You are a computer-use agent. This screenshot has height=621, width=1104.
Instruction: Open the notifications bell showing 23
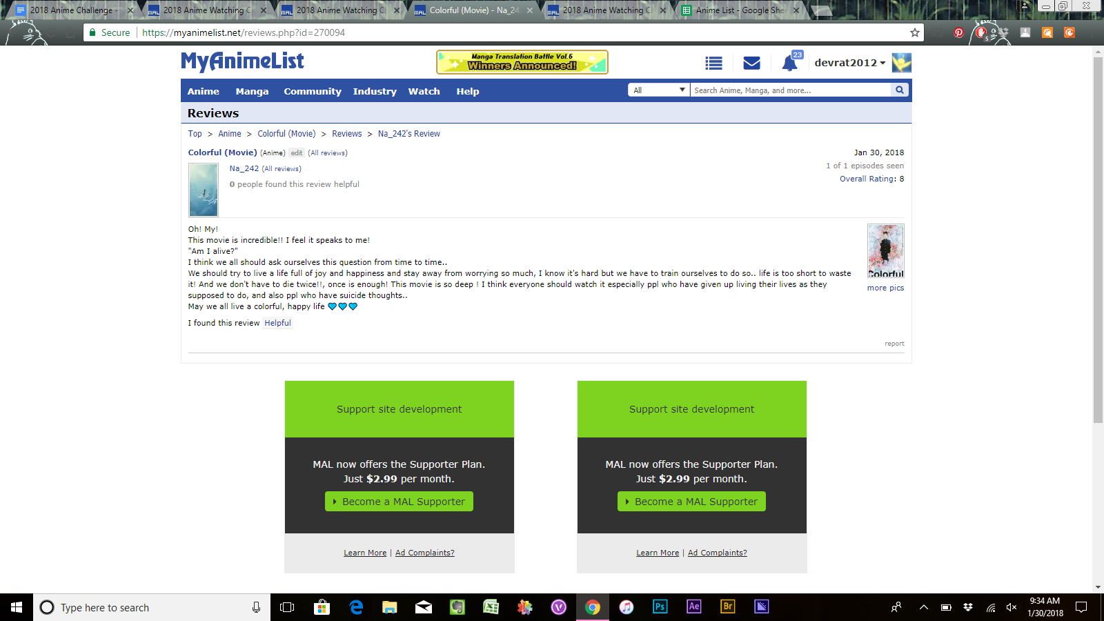[x=790, y=63]
